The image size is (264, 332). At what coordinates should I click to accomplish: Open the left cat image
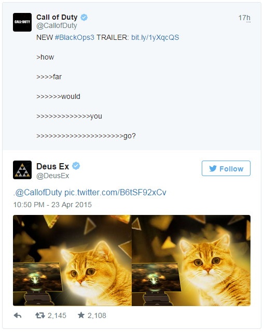click(x=72, y=261)
